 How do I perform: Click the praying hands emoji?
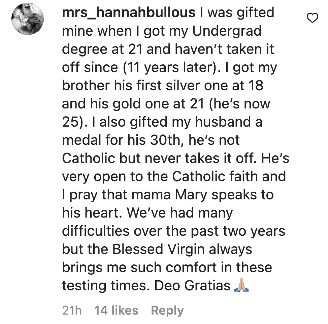point(241,286)
